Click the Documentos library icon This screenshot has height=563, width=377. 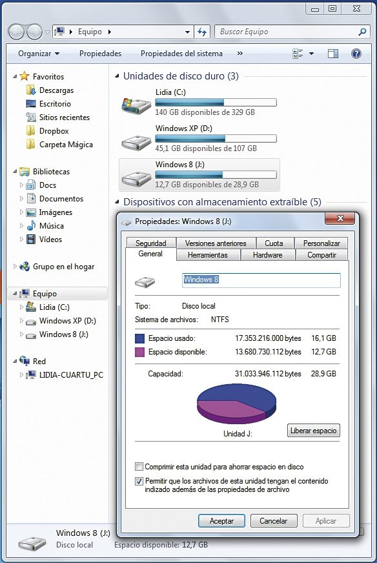point(31,198)
